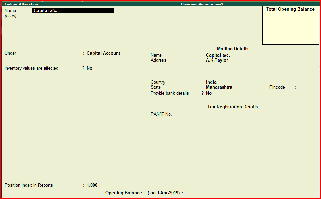This screenshot has width=321, height=199.
Task: Open the State list showing Maharashtra
Action: coord(219,87)
